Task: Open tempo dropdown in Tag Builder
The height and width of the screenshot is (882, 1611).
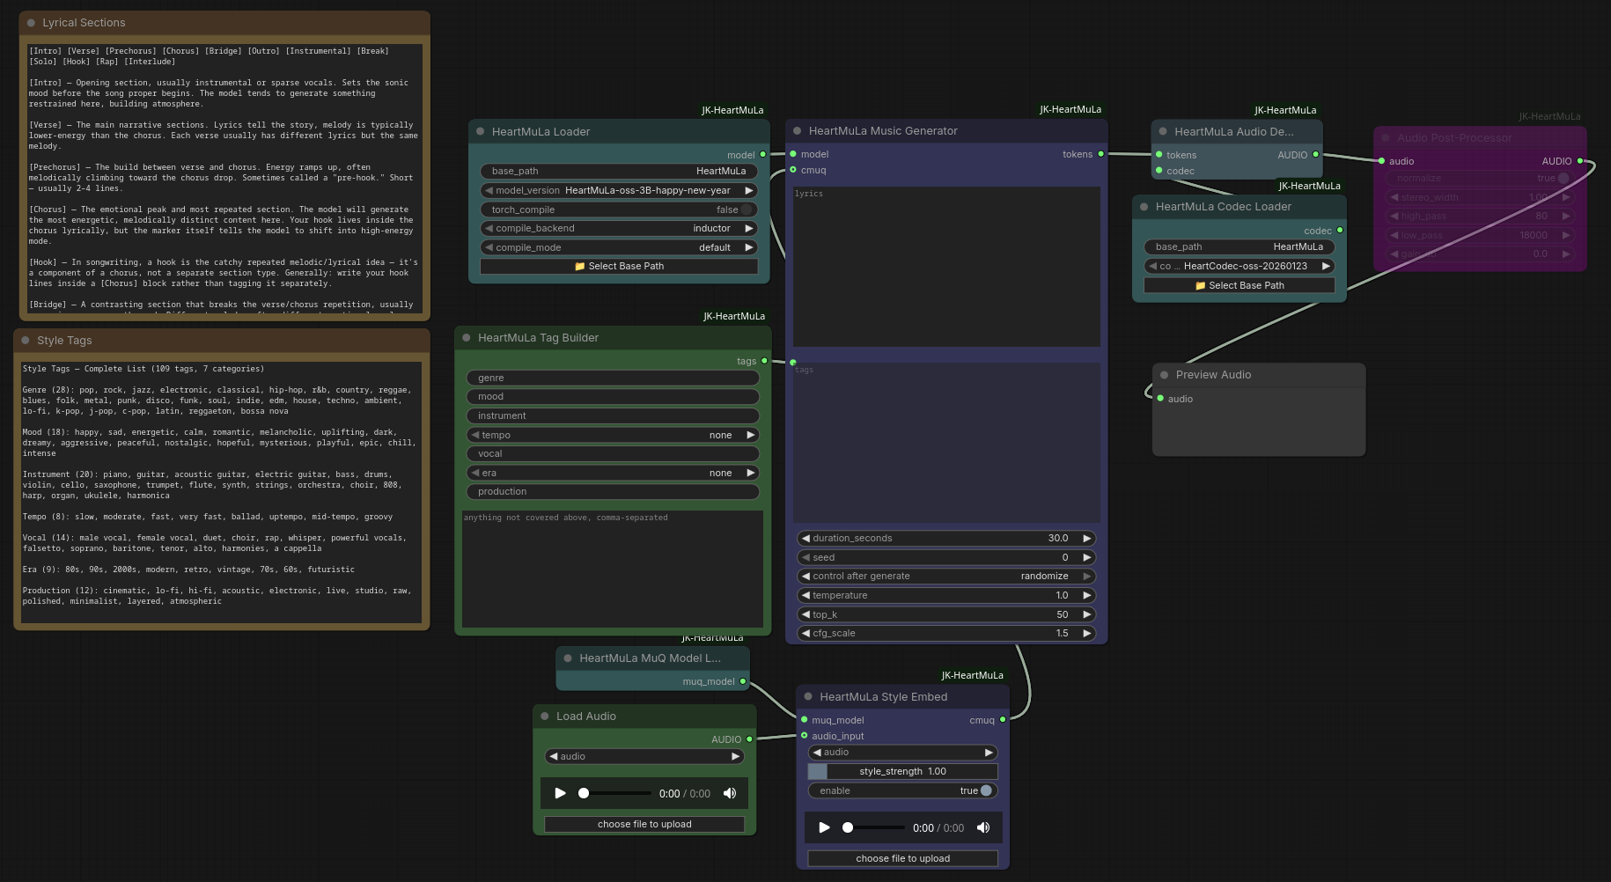Action: click(613, 435)
